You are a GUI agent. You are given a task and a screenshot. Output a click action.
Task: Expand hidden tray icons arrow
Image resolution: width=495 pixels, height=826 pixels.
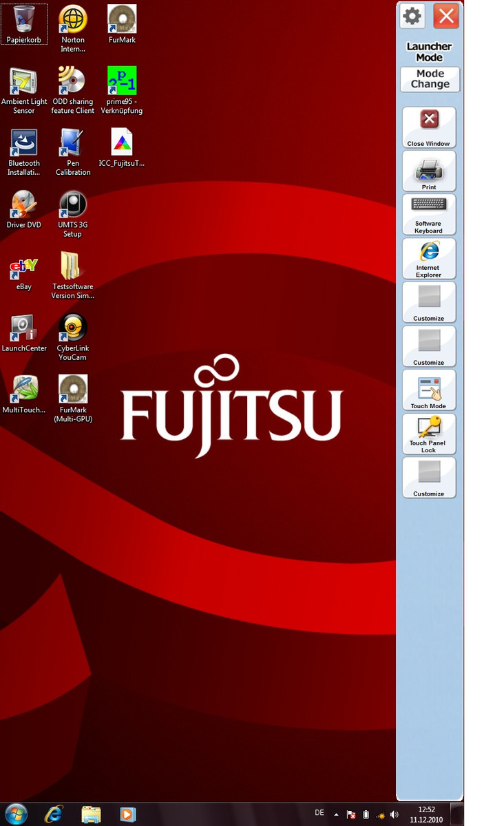coord(336,814)
